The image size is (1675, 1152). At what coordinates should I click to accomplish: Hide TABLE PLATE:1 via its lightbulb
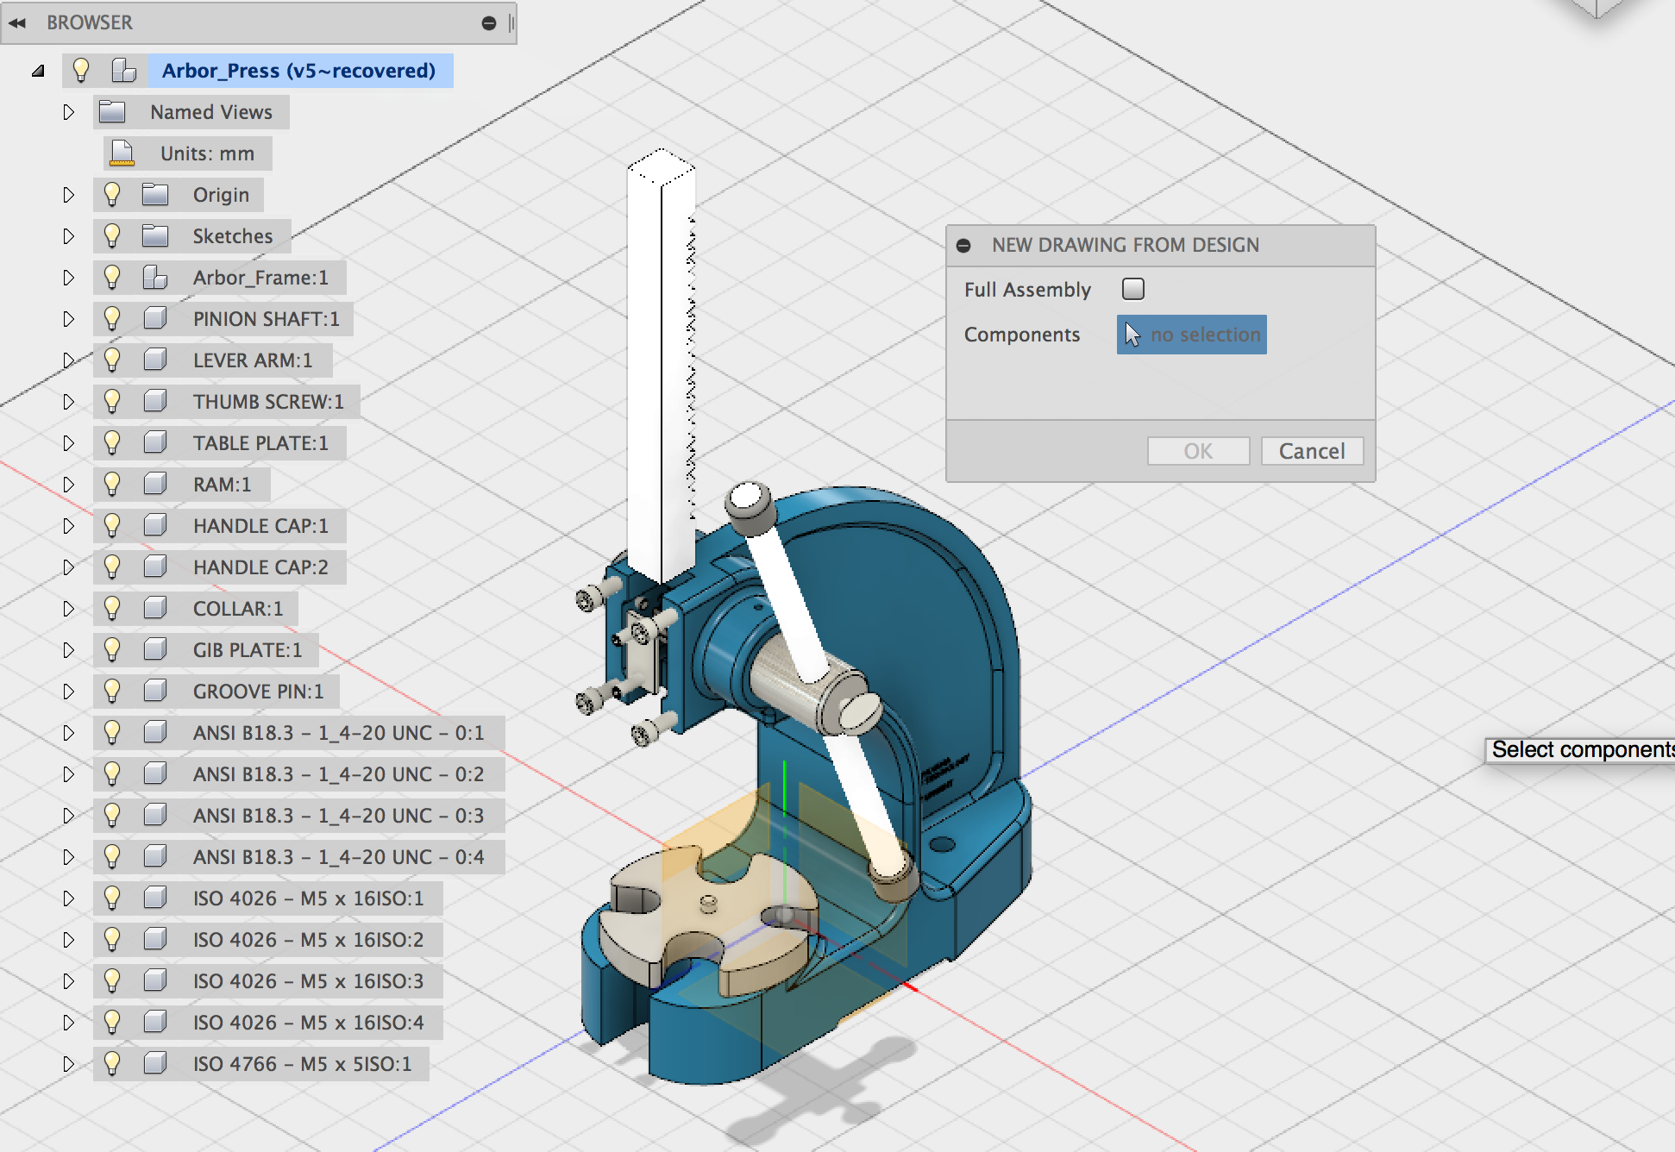point(112,442)
